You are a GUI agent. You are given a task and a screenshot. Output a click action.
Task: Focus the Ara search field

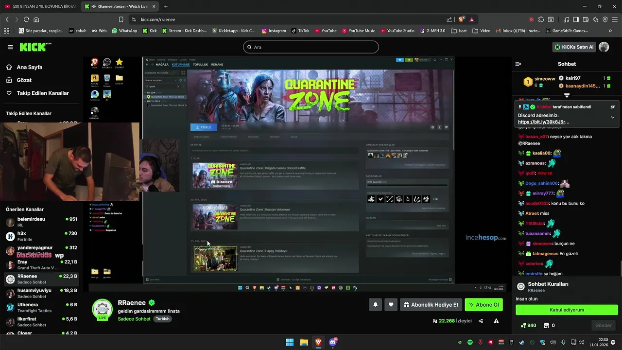pyautogui.click(x=311, y=47)
